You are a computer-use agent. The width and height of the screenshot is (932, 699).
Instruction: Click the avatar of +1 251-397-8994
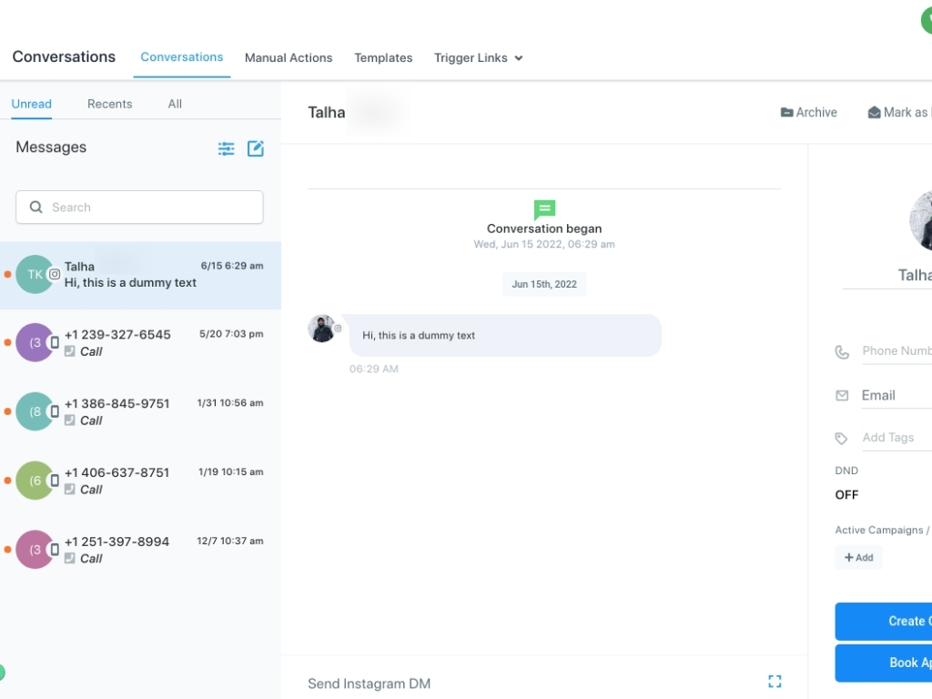pos(35,549)
